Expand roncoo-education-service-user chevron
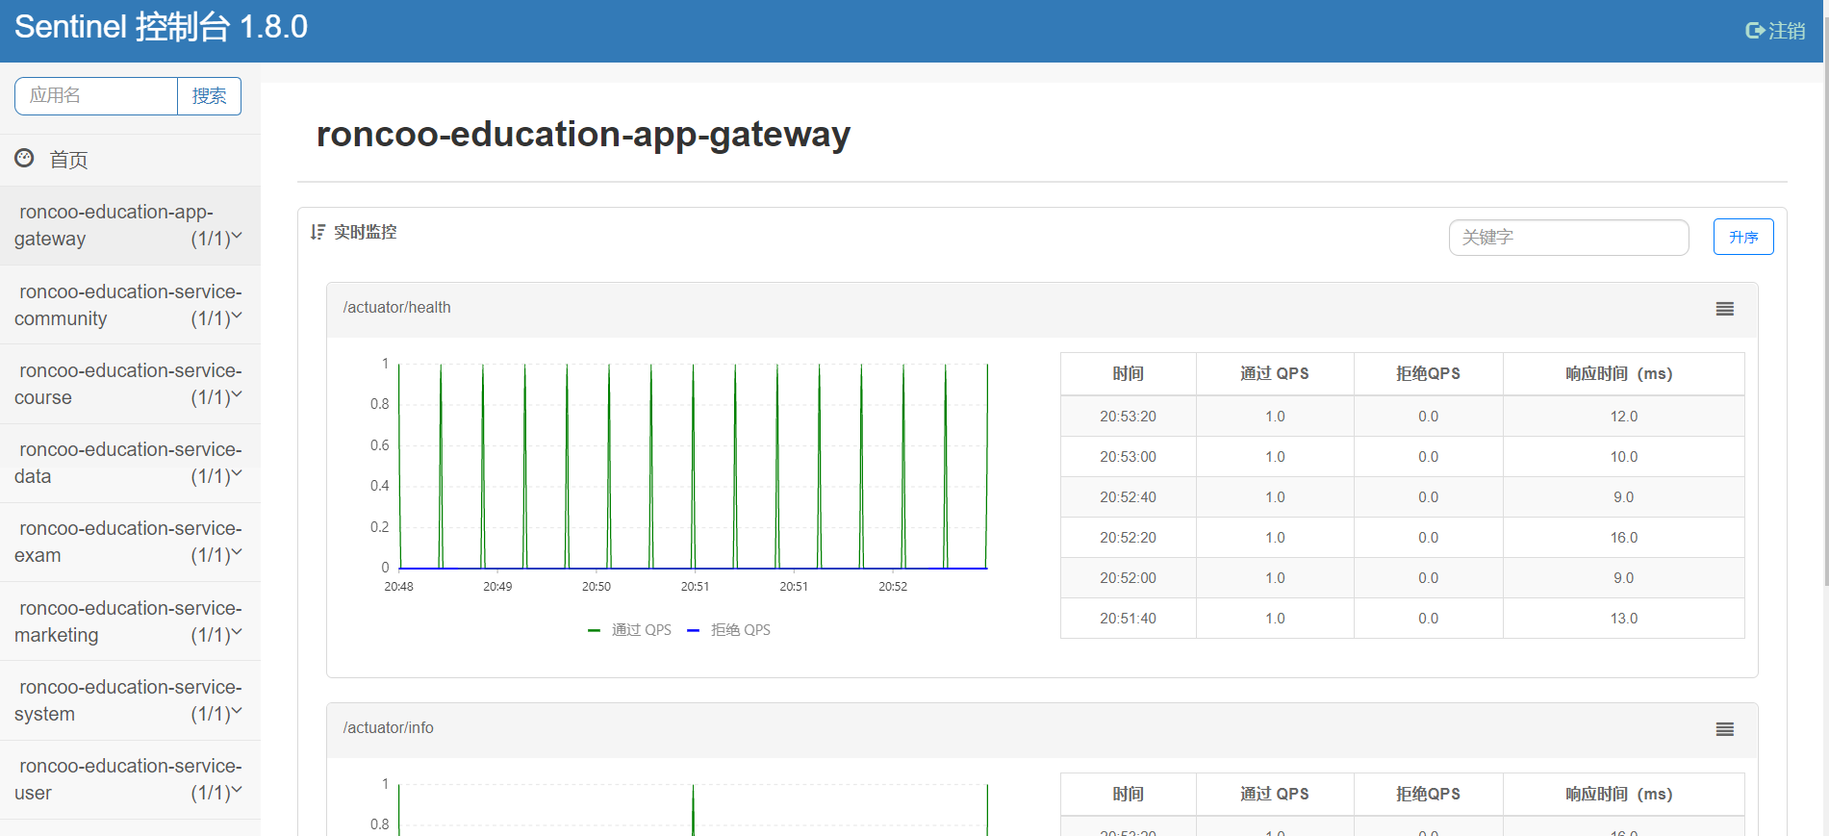 237,790
